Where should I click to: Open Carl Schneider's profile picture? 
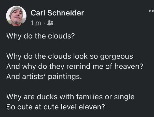[x=16, y=16]
